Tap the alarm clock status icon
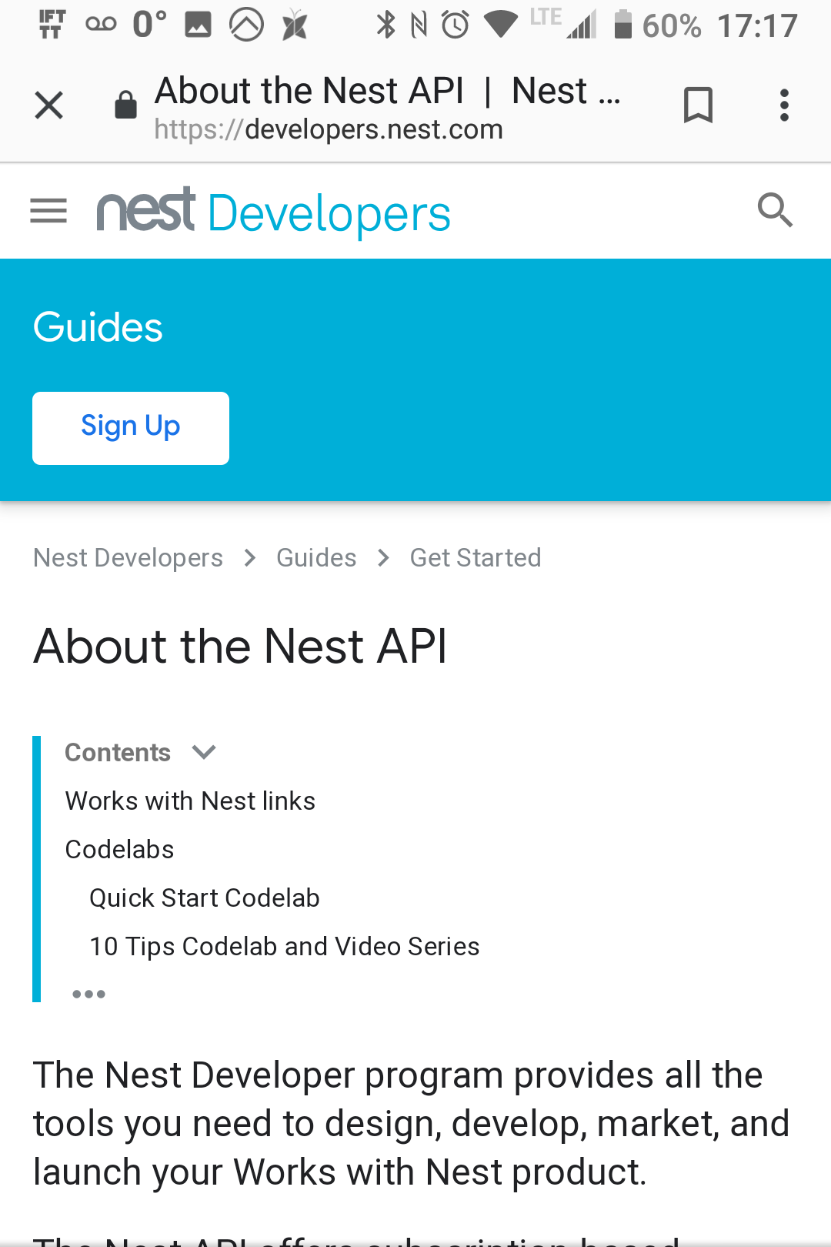 click(x=455, y=25)
